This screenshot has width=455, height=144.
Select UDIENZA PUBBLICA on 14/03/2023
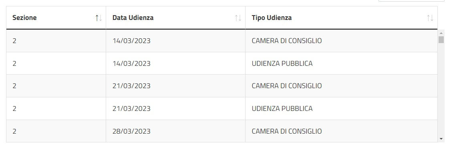point(282,63)
